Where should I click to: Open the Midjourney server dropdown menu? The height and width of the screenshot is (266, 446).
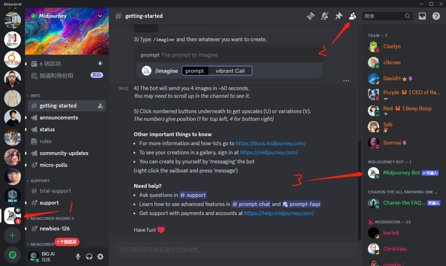(x=100, y=16)
